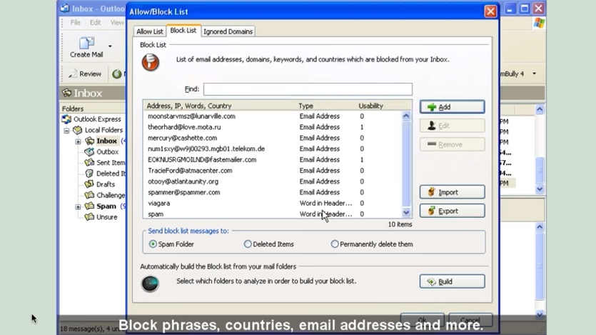Click preview pane scrollbar up arrow

pos(540,227)
